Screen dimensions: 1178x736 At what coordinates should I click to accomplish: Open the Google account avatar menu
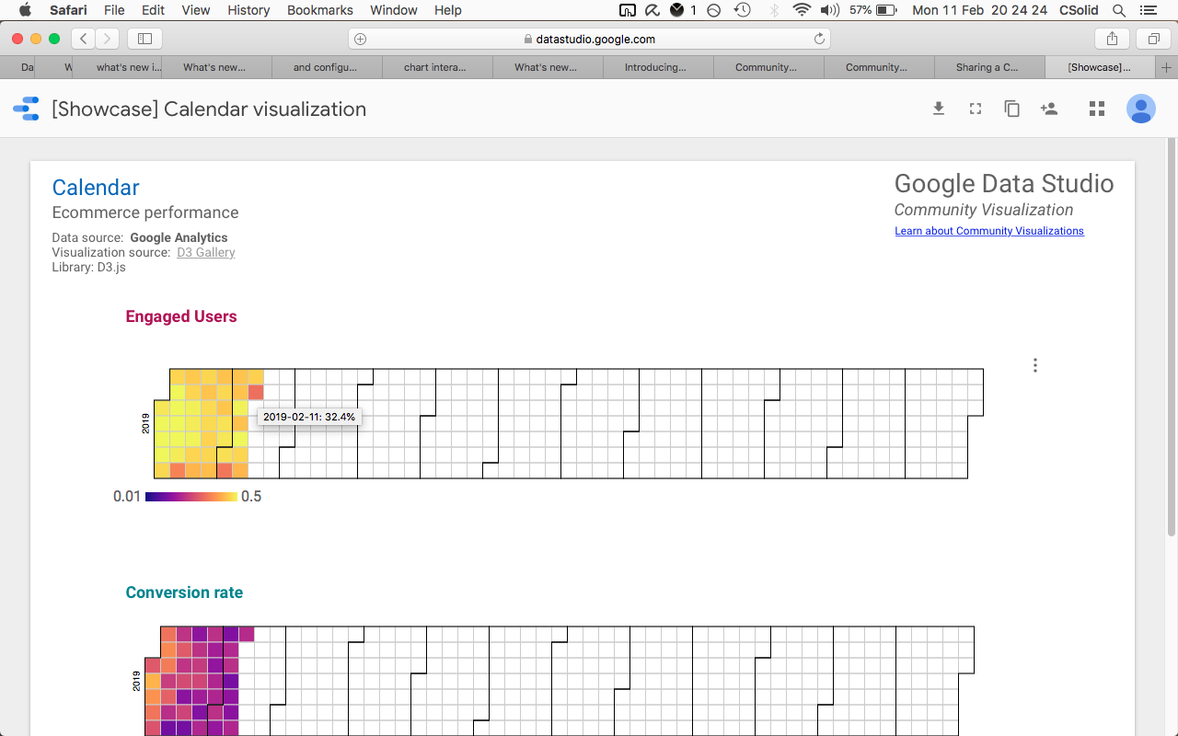point(1141,109)
